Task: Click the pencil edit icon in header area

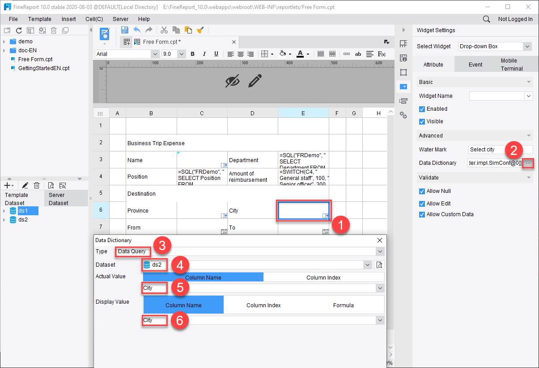Action: coord(255,81)
